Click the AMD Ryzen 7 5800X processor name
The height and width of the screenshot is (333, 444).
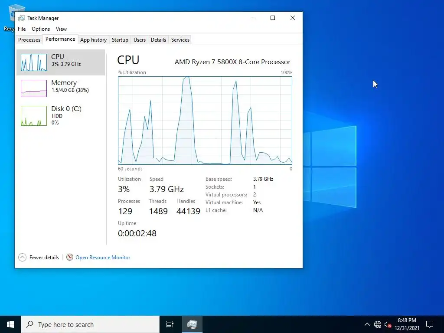click(x=232, y=62)
